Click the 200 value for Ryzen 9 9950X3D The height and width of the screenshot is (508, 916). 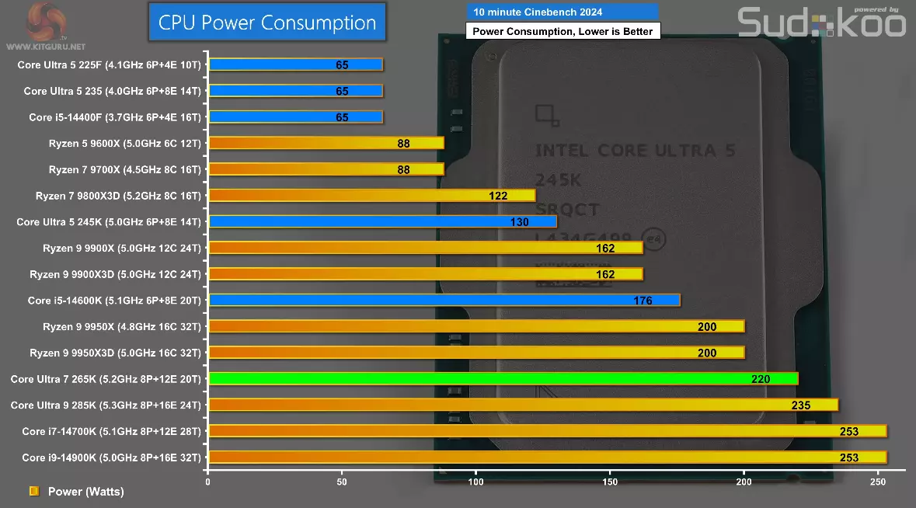pos(707,353)
